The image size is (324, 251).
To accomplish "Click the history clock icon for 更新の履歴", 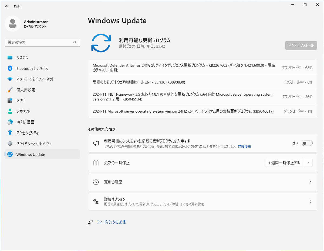I will click(96, 182).
